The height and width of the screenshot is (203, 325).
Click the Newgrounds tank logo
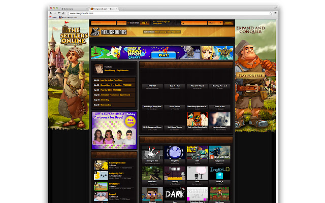[x=95, y=32]
